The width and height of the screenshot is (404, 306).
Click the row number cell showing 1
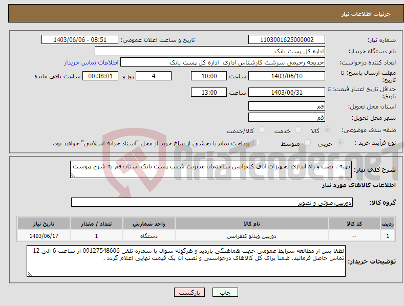(x=388, y=236)
